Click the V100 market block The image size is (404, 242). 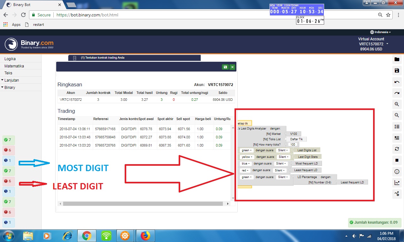[x=294, y=134]
